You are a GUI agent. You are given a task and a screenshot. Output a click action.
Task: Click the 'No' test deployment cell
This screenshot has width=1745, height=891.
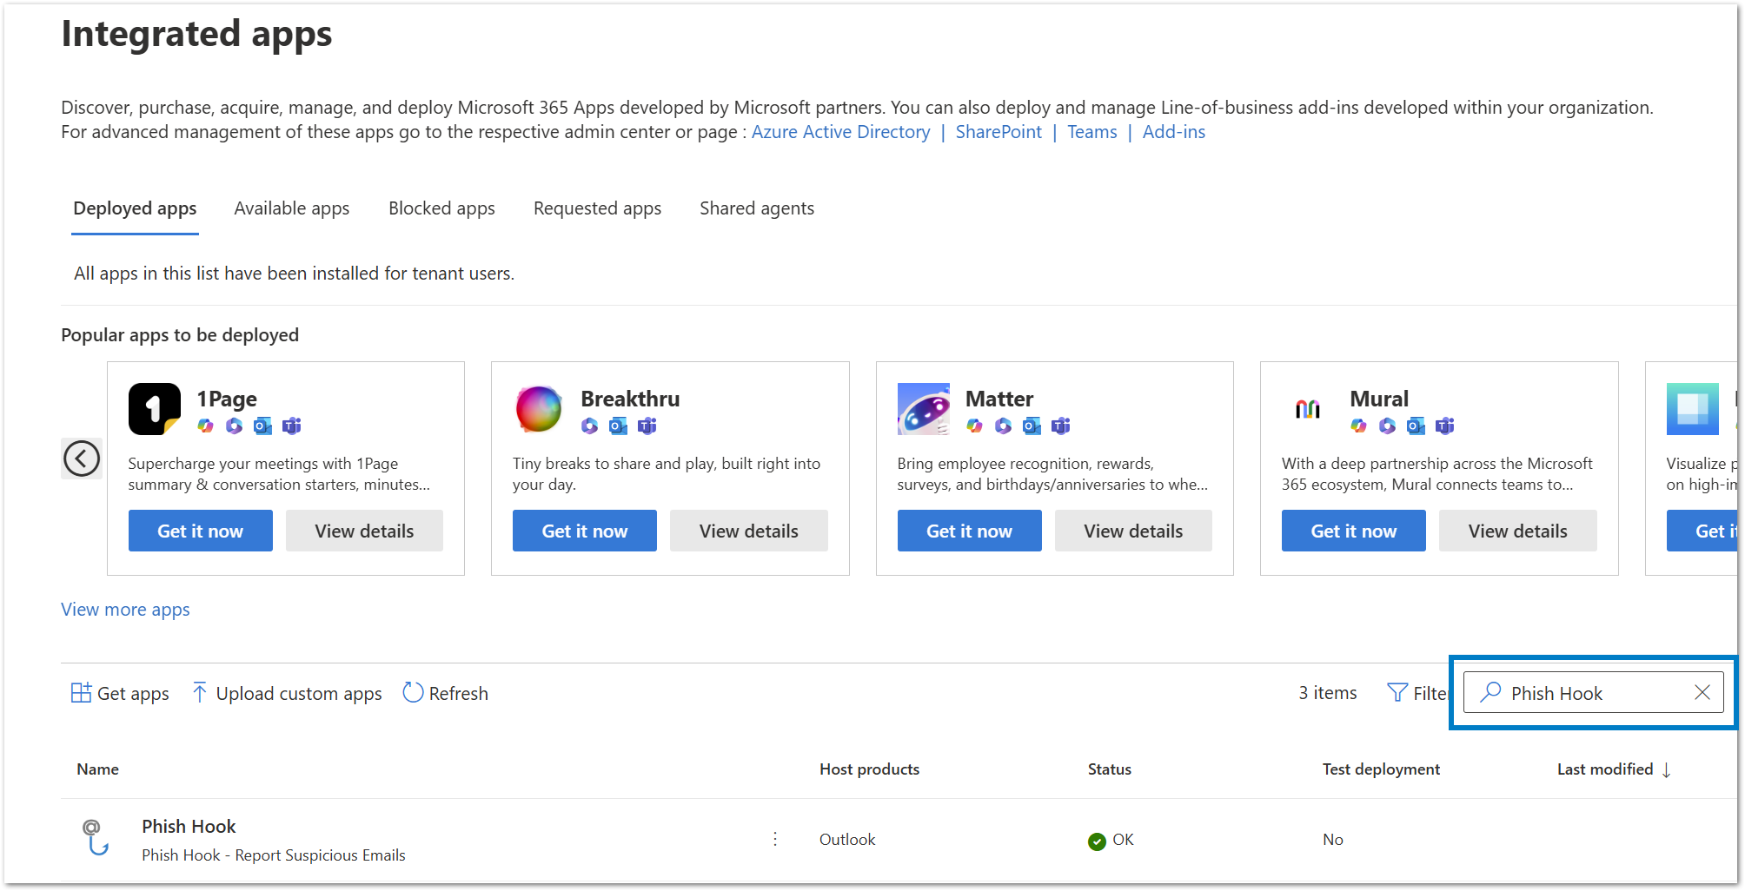click(x=1333, y=840)
